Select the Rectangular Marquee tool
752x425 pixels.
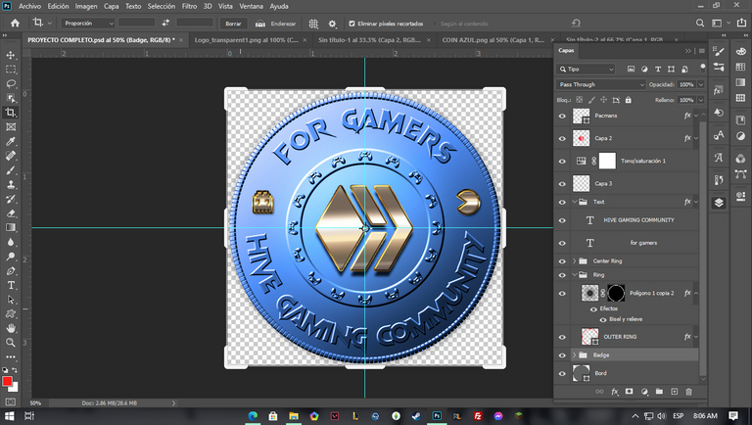pyautogui.click(x=11, y=70)
